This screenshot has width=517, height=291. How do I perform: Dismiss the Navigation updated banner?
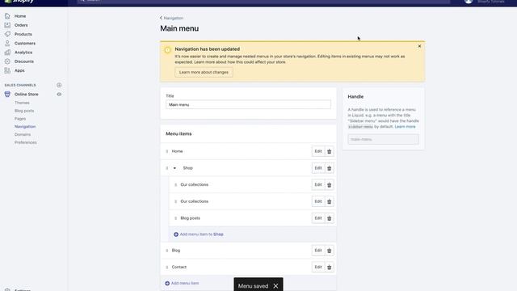(x=419, y=46)
